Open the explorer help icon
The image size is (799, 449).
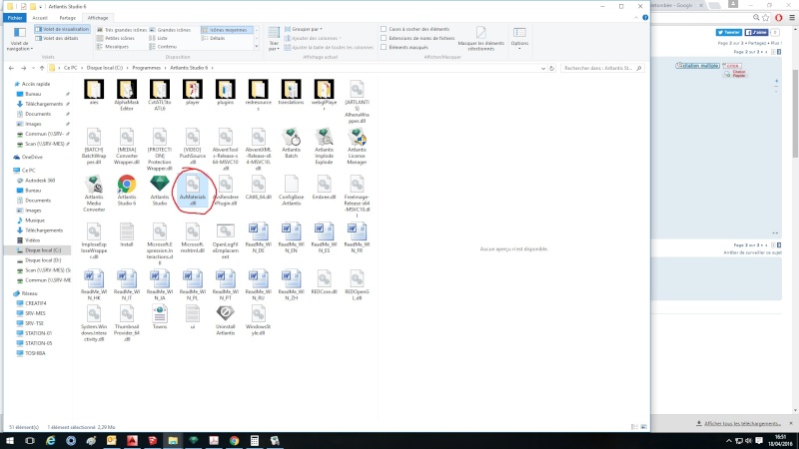coord(645,17)
